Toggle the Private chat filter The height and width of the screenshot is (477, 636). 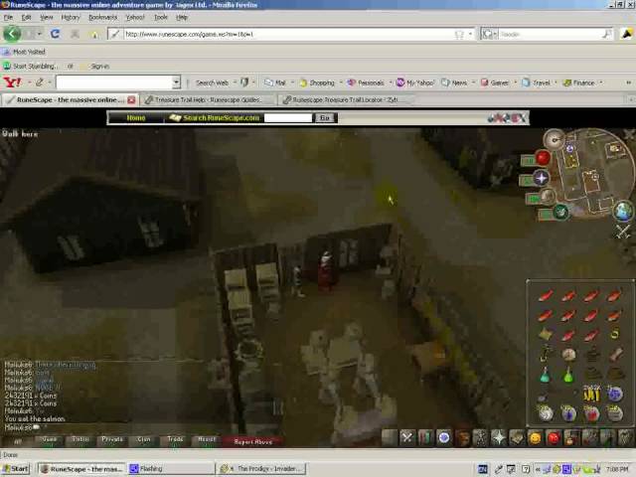coord(112,440)
